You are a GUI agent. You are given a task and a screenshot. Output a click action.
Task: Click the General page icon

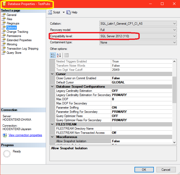point(3,15)
